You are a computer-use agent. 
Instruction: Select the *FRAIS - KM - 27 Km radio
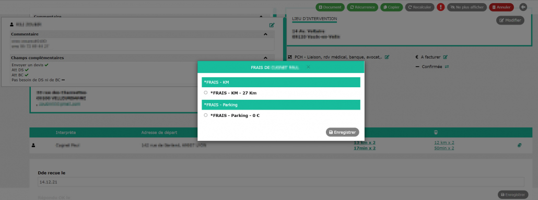click(205, 92)
